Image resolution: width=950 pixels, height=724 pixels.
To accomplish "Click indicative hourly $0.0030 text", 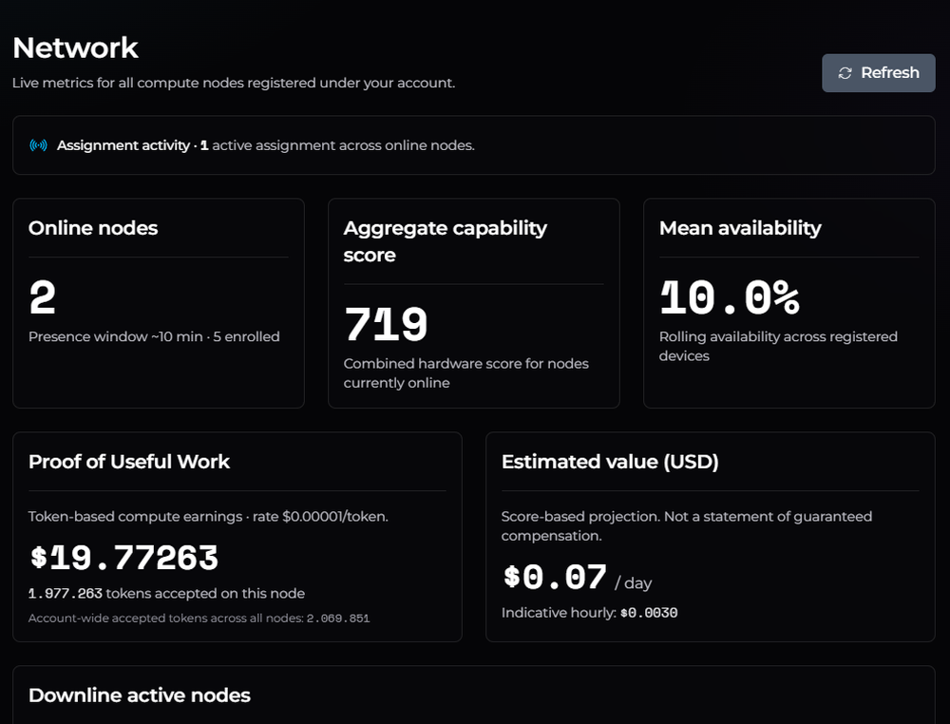I will 590,613.
